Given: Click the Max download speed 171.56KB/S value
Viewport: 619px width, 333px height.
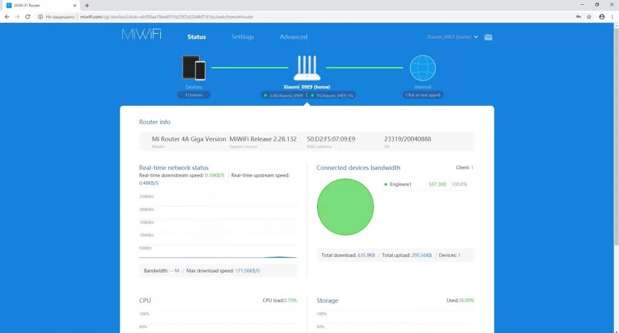Looking at the screenshot, I should point(247,271).
